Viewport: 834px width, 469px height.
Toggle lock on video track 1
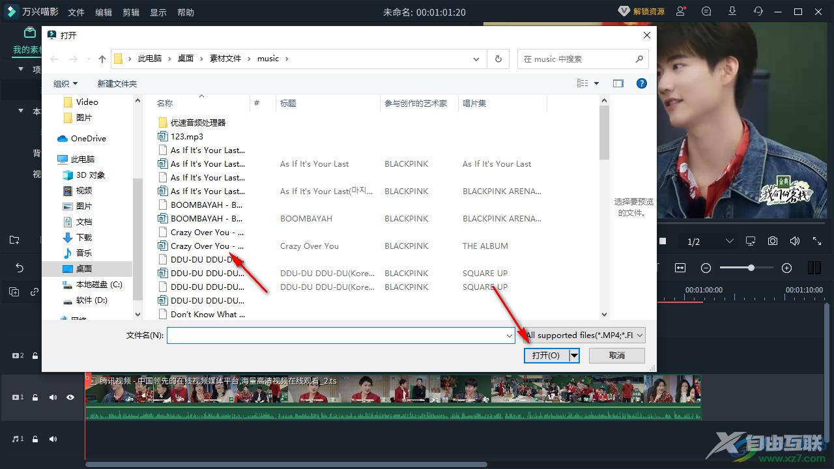[x=35, y=397]
